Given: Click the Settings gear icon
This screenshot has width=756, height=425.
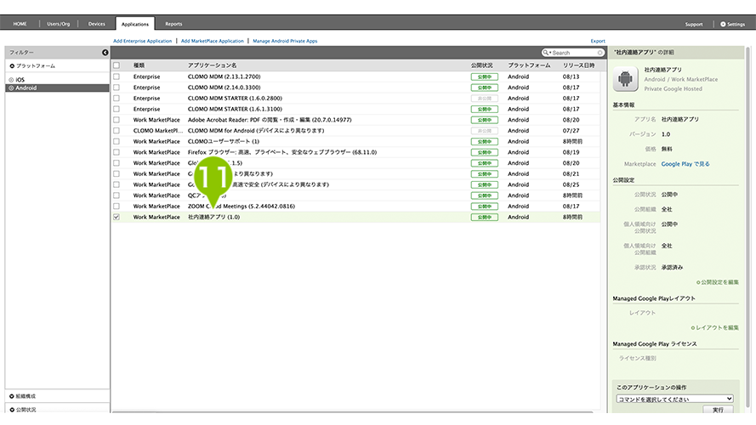Looking at the screenshot, I should point(723,24).
